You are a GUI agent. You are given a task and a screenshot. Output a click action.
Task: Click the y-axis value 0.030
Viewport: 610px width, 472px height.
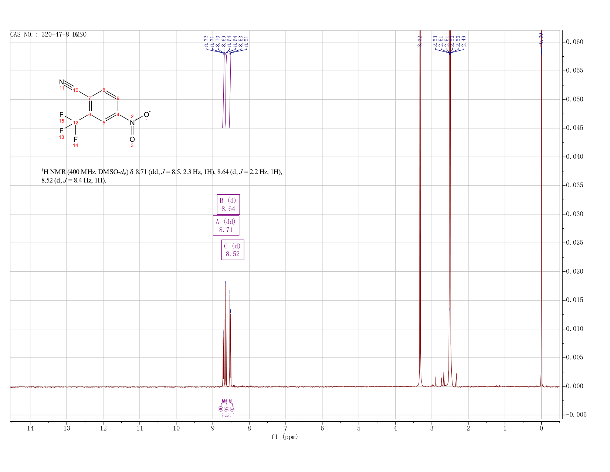(575, 214)
